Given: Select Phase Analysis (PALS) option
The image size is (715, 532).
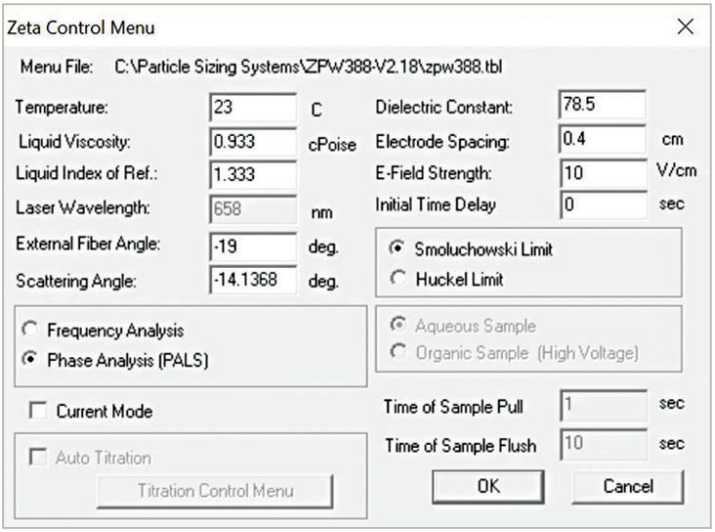Looking at the screenshot, I should click(34, 358).
